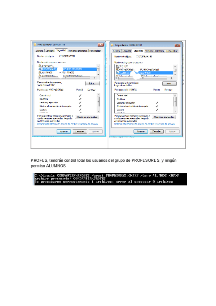
Task: Click the permissions list scrollbar in right dialog
Action: [x=175, y=103]
